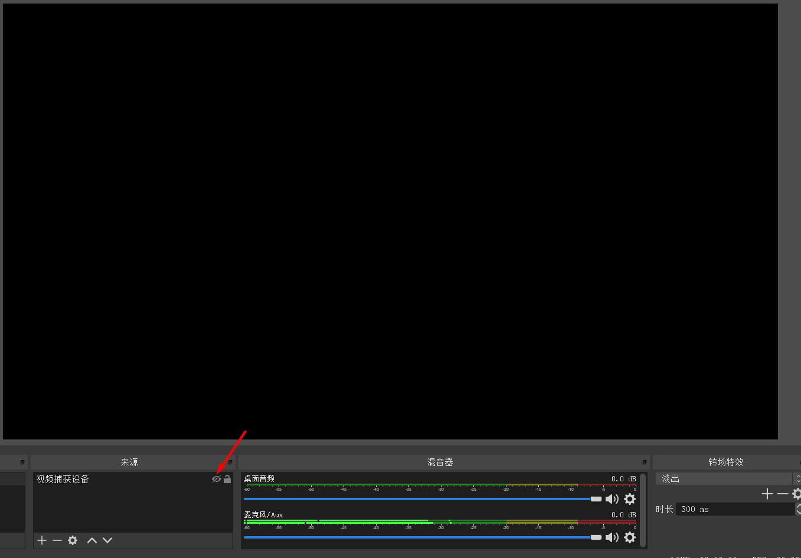
Task: Move the selected source down
Action: (107, 540)
